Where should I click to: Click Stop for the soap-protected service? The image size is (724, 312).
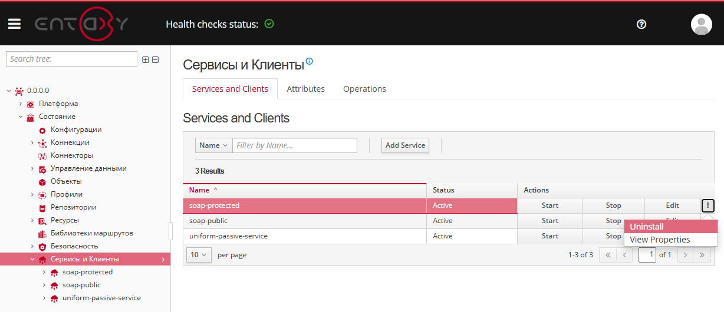point(613,205)
